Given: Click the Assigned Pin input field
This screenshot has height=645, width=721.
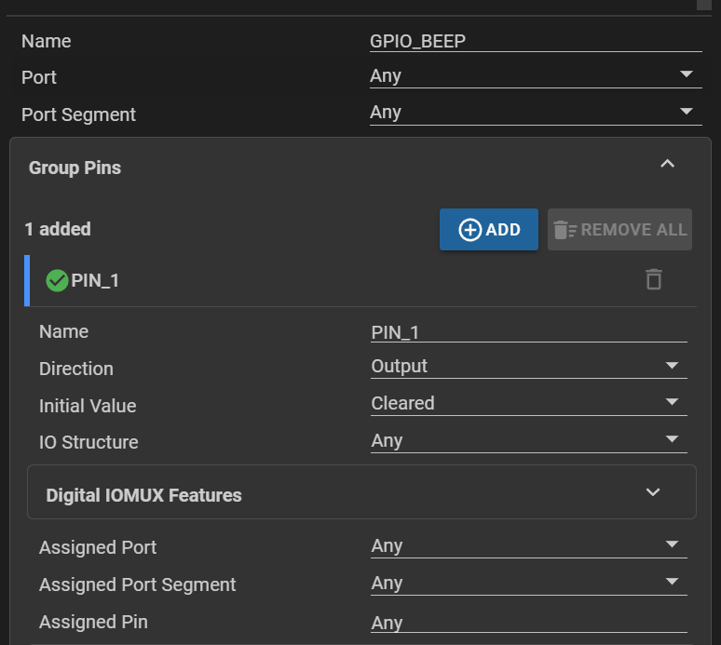Looking at the screenshot, I should click(528, 623).
